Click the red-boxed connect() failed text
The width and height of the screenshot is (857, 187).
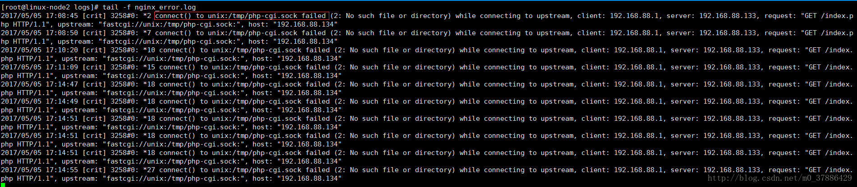(241, 16)
